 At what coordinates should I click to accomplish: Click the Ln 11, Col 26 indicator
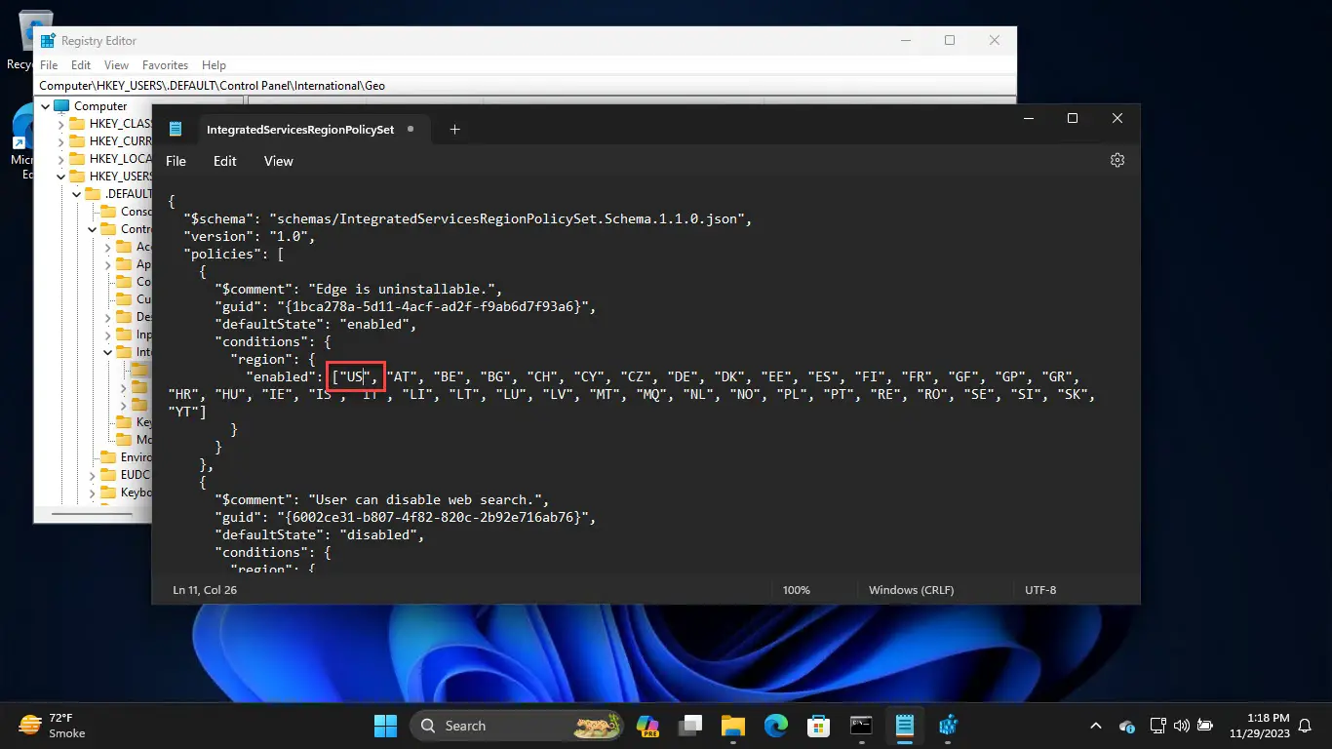[205, 590]
